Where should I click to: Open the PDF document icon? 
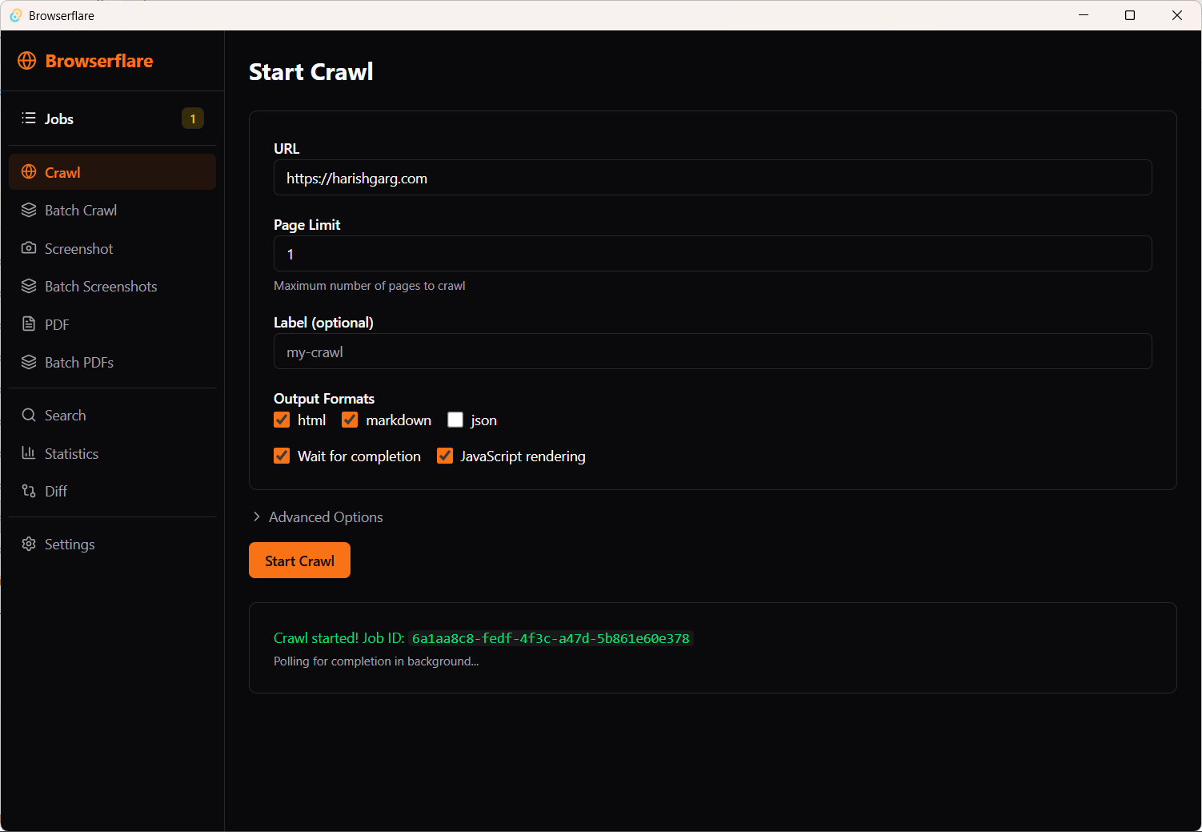tap(29, 324)
